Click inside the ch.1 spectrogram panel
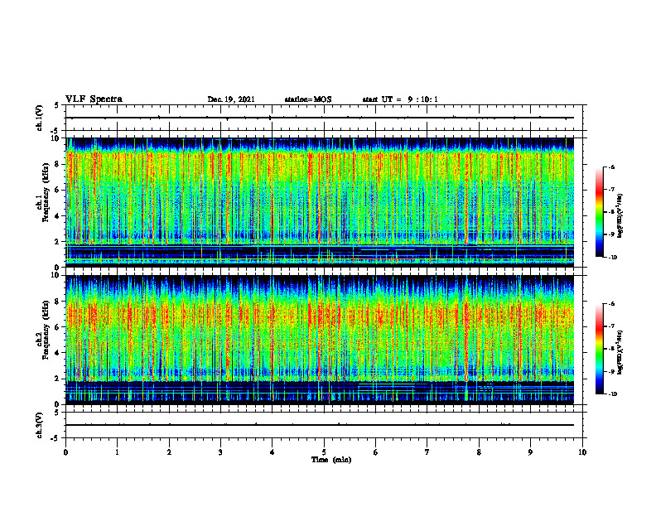The height and width of the screenshot is (507, 656). (320, 202)
